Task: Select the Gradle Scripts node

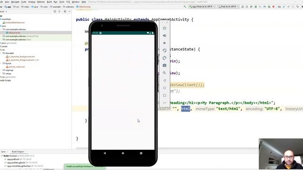Action: [6, 80]
